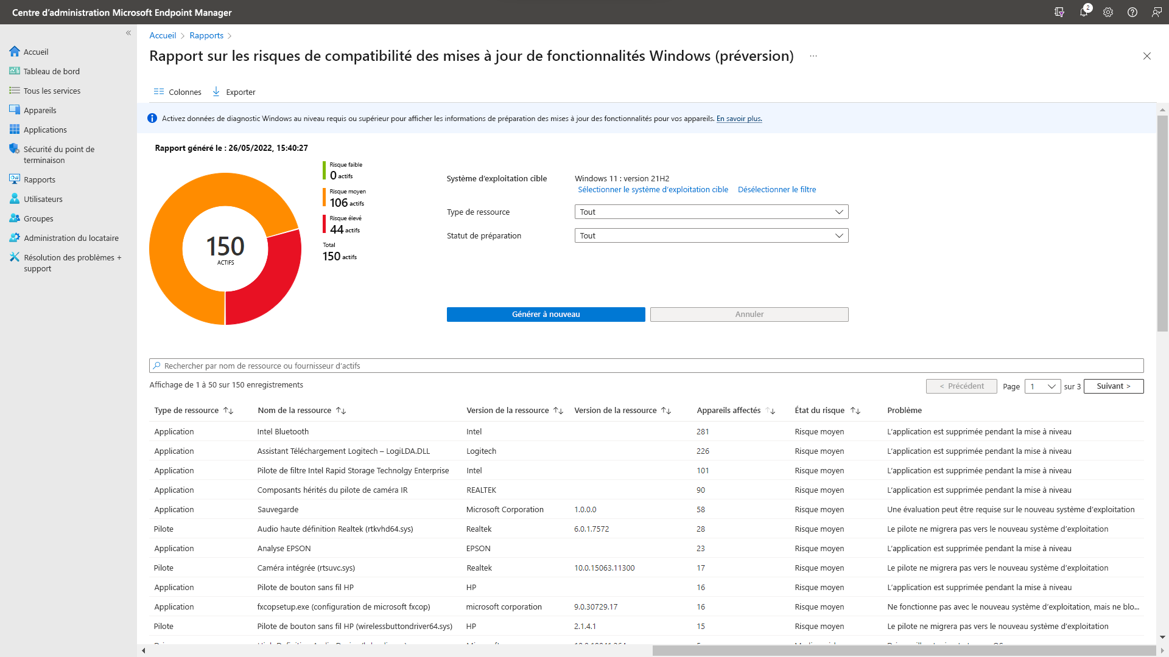Screen dimensions: 1169x657
Task: Click Analyse EPSON resource name
Action: 284,548
